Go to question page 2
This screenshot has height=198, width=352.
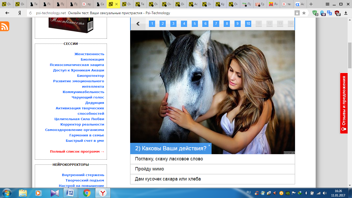(x=163, y=24)
